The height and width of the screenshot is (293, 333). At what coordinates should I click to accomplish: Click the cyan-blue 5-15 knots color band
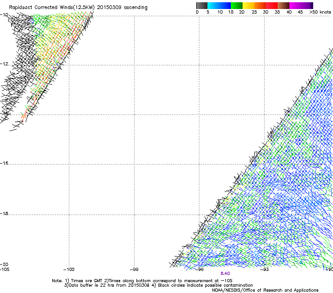click(219, 5)
